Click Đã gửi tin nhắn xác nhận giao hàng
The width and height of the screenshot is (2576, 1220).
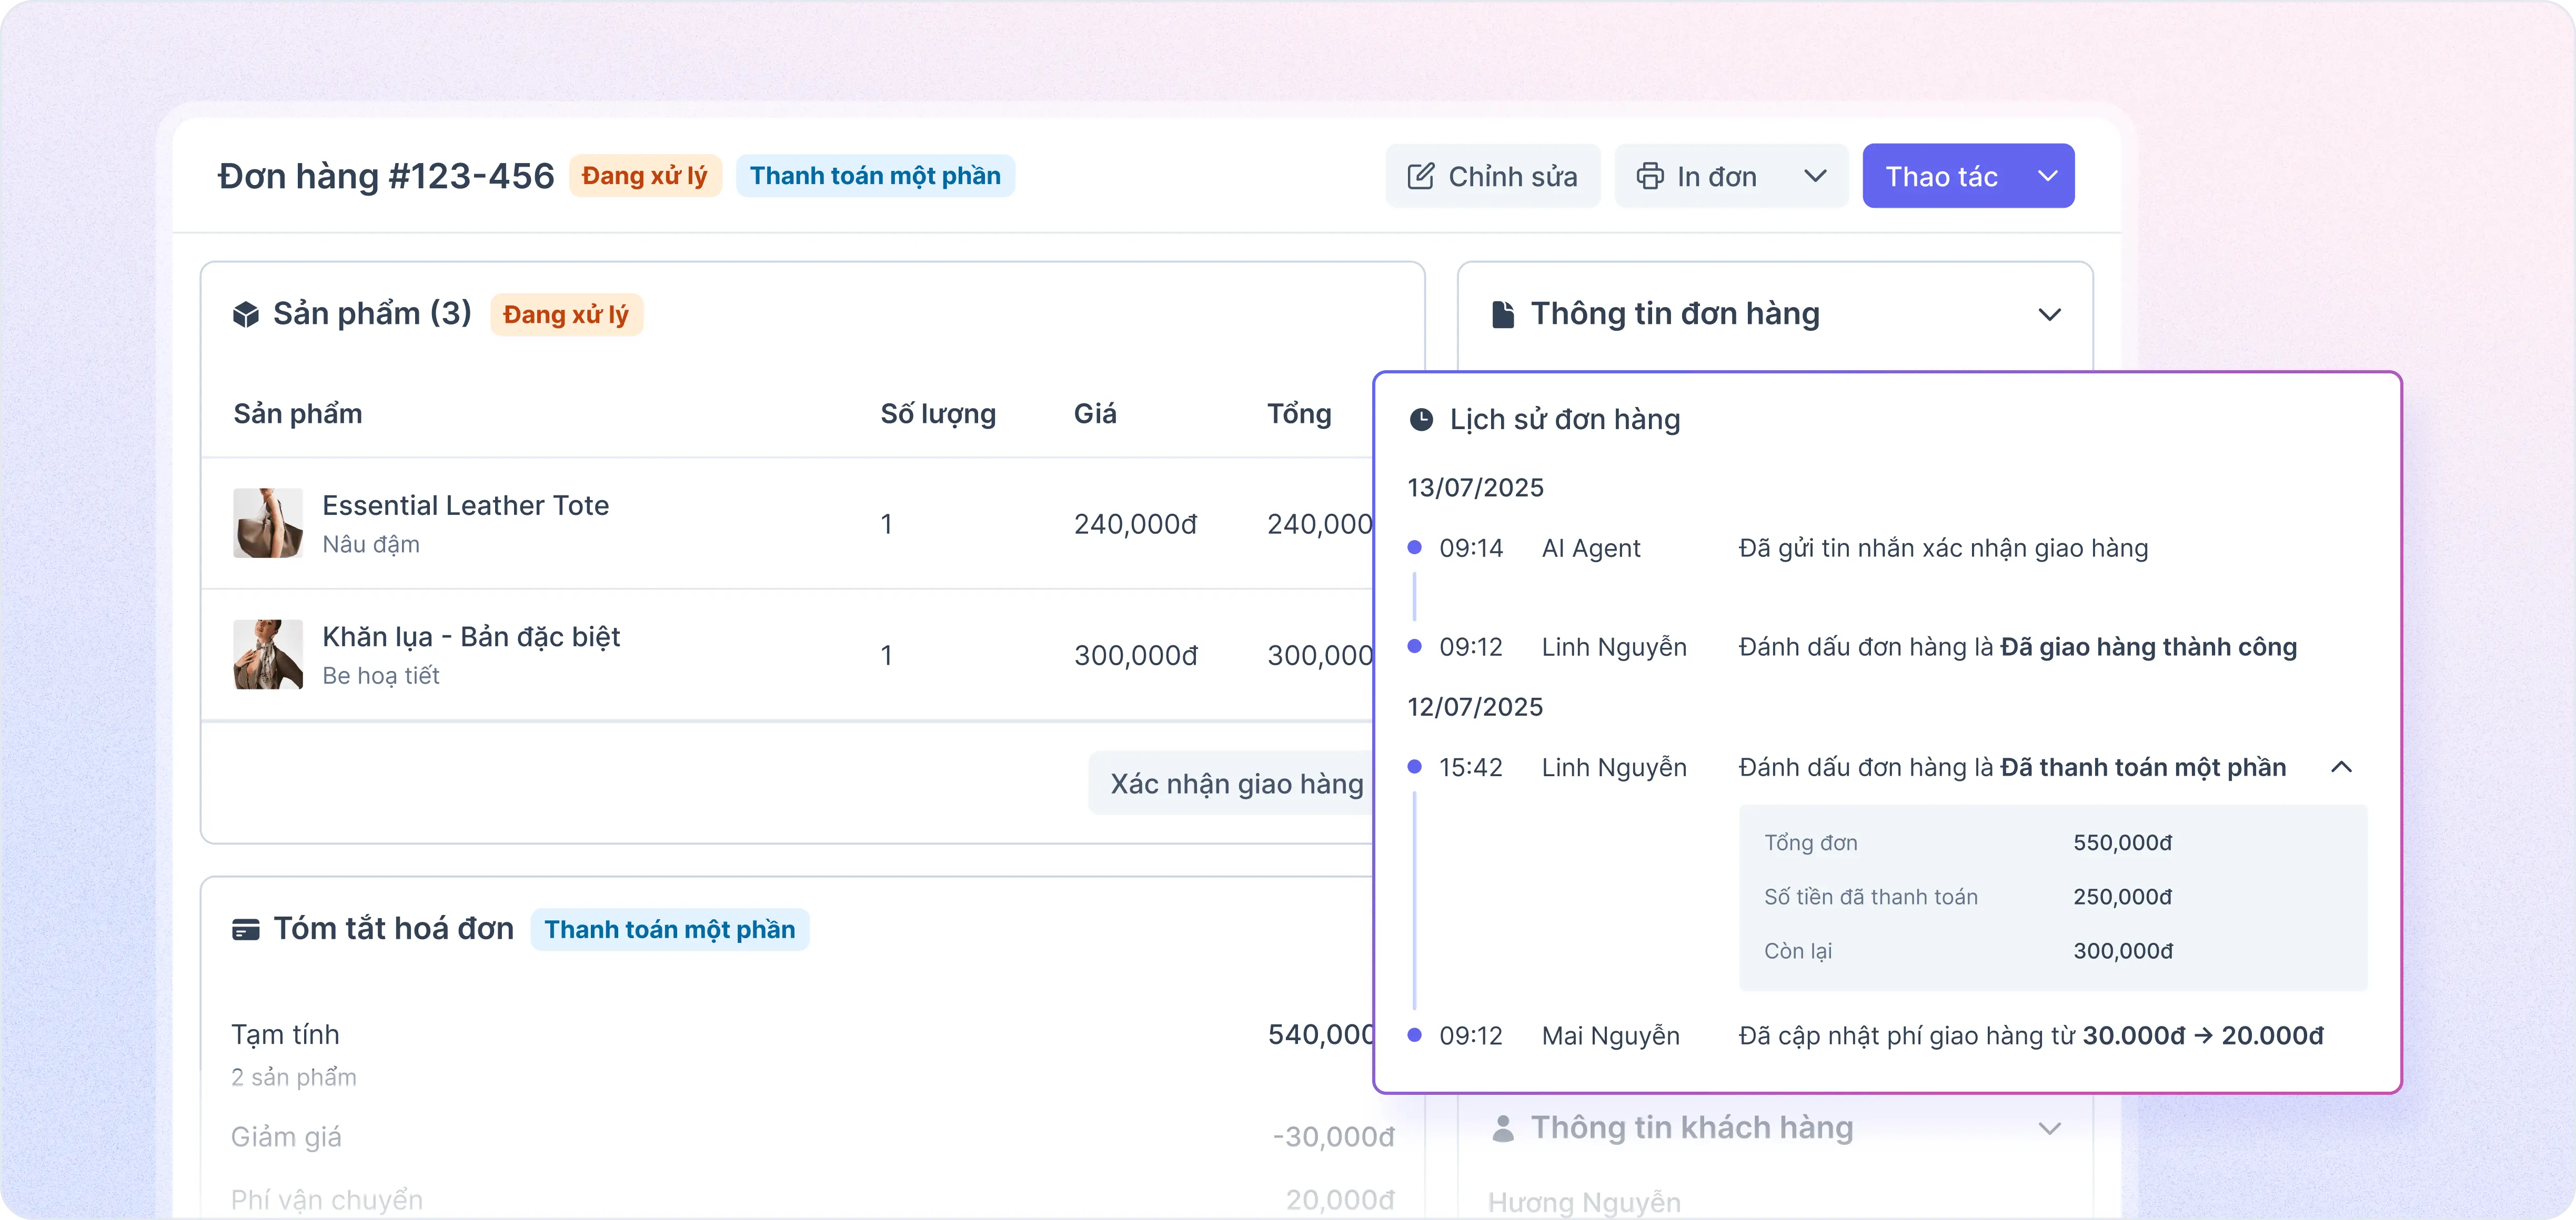(x=1943, y=548)
